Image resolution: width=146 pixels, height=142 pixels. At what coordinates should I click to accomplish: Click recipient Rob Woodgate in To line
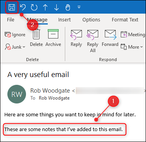click(54, 98)
